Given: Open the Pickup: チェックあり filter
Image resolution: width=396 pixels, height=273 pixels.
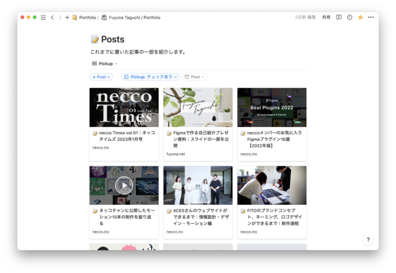Looking at the screenshot, I should [x=150, y=77].
